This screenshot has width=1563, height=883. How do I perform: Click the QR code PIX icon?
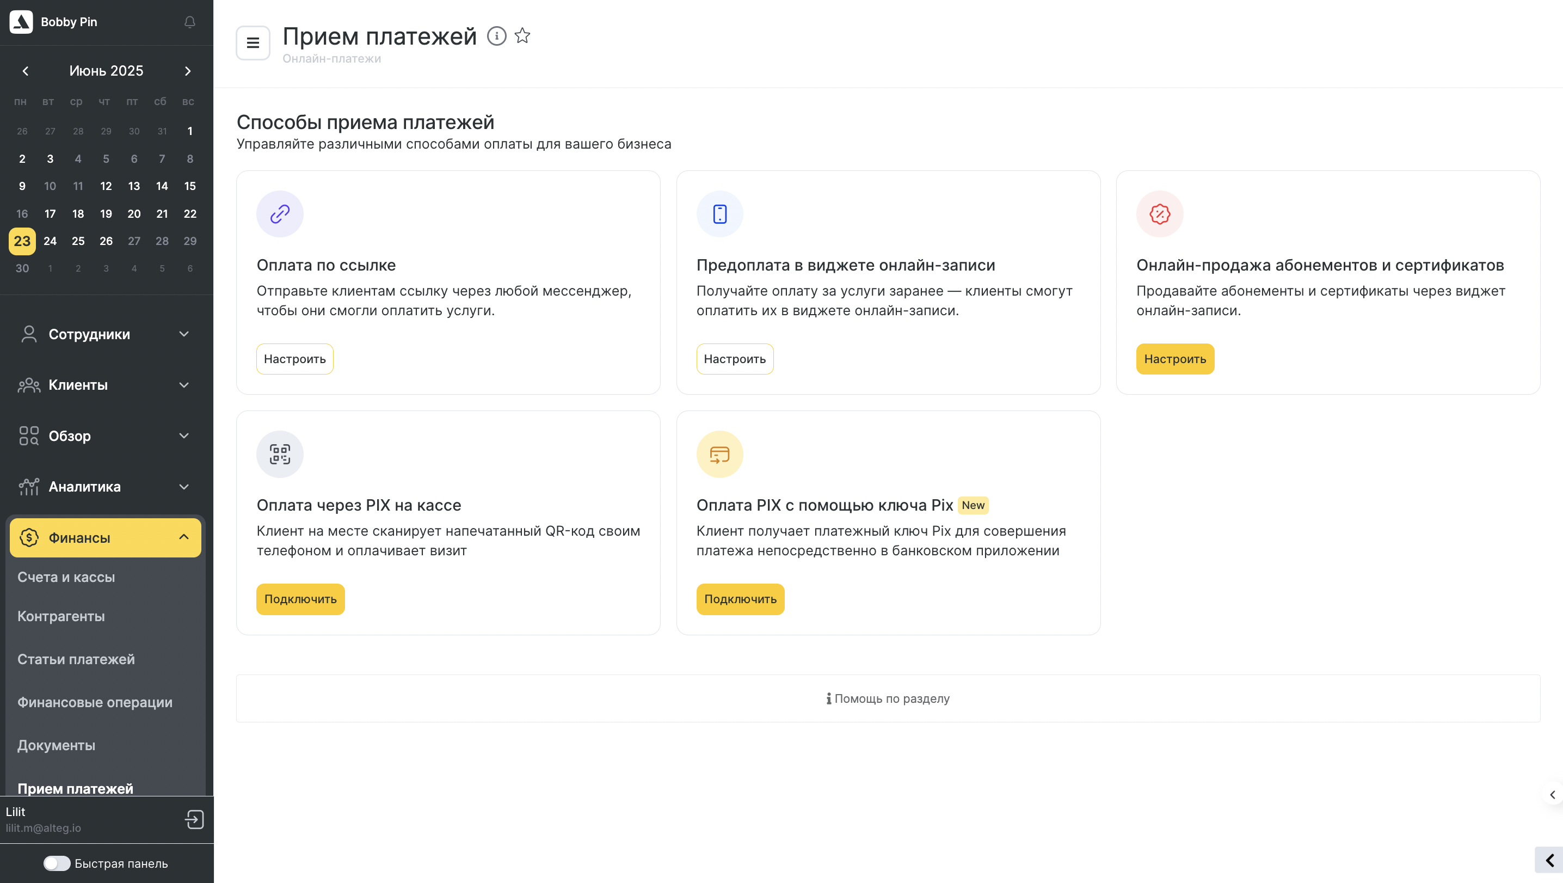[x=280, y=454]
